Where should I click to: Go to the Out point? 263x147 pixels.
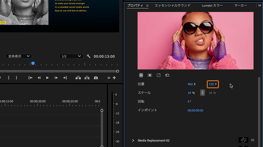pyautogui.click(x=65, y=78)
